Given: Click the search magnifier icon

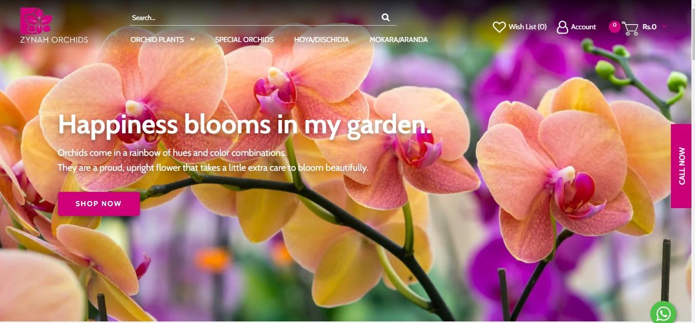Looking at the screenshot, I should coord(385,17).
